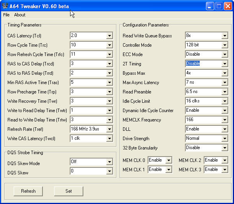This screenshot has width=234, height=204.
Task: Expand the Read Preamble dropdown
Action: [x=225, y=92]
